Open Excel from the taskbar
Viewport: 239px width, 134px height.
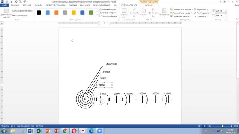coord(39,131)
